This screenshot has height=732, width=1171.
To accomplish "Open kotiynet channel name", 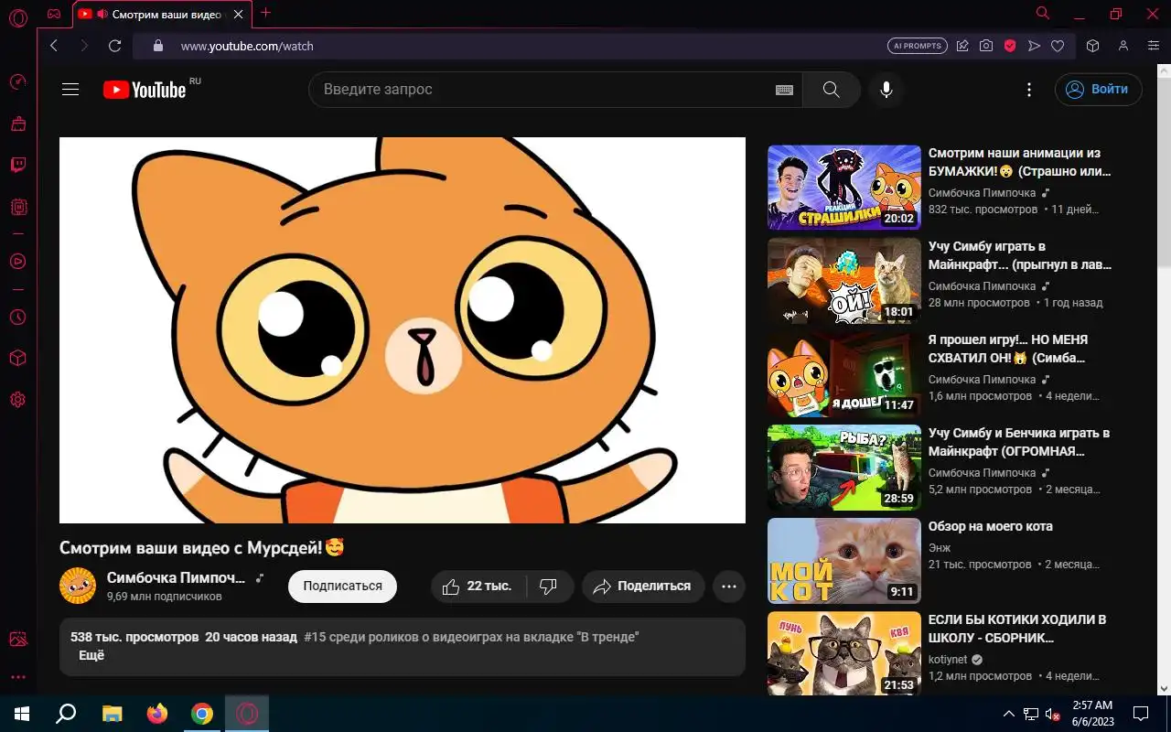I will click(949, 660).
